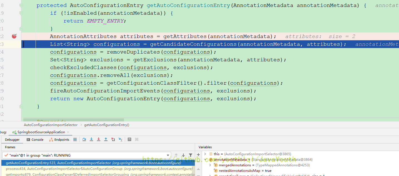The height and width of the screenshot is (176, 399).
Task: Click the Step Into icon
Action: pos(91,139)
